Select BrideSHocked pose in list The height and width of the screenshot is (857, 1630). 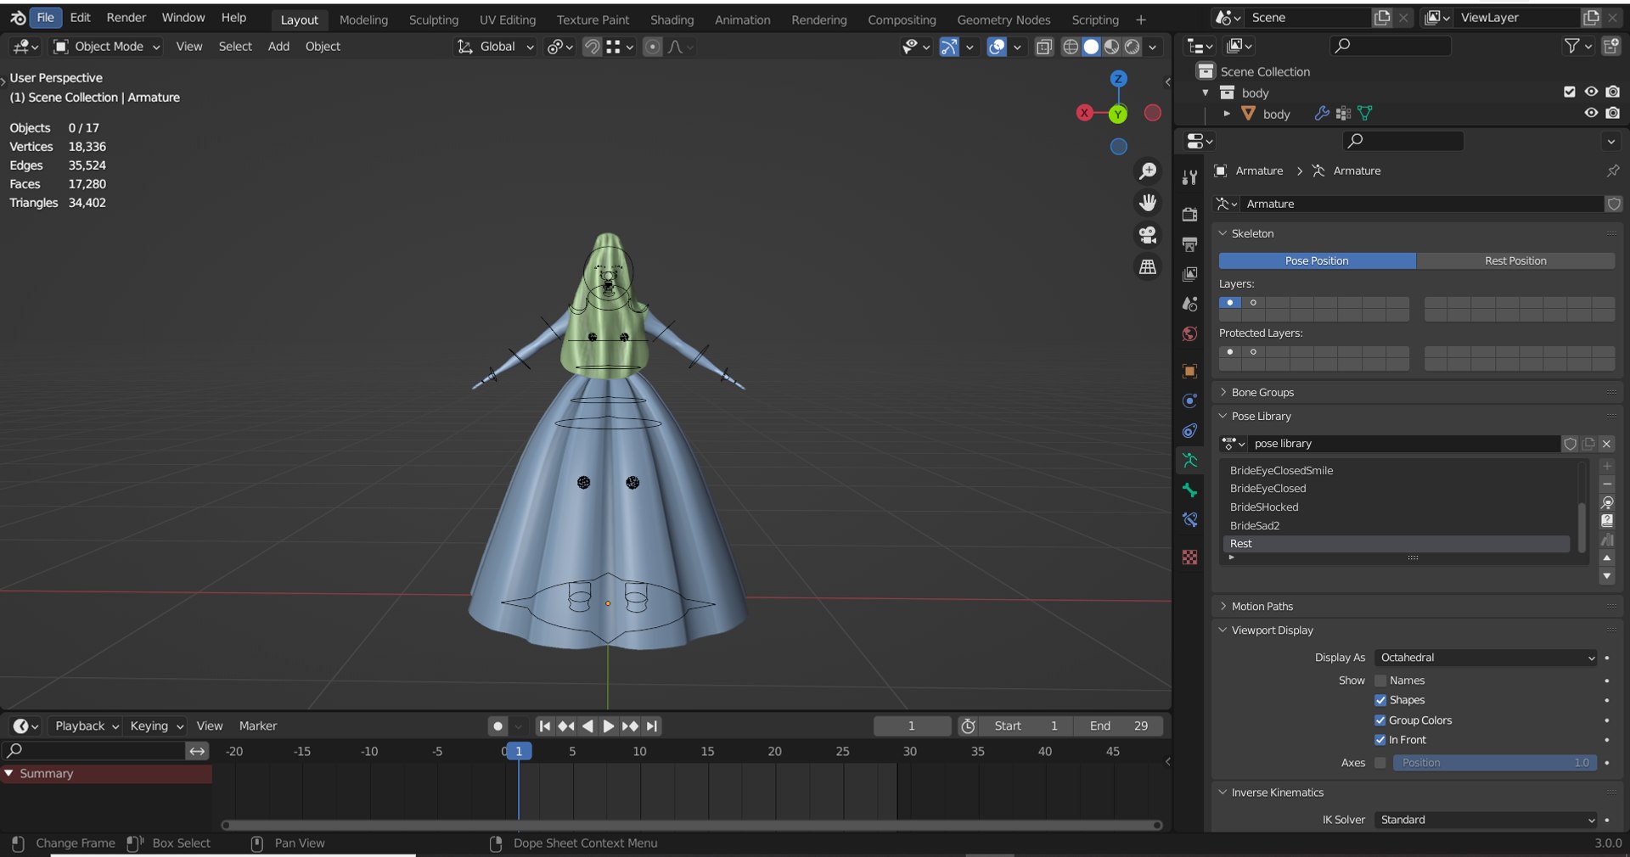click(1397, 507)
